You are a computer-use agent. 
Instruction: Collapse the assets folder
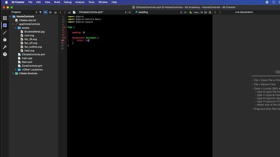click(16, 28)
